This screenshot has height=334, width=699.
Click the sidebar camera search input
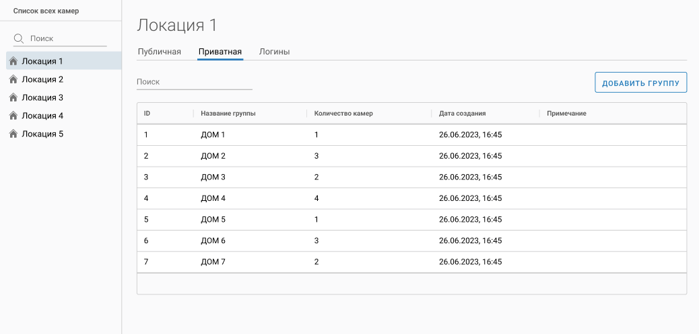pos(67,39)
